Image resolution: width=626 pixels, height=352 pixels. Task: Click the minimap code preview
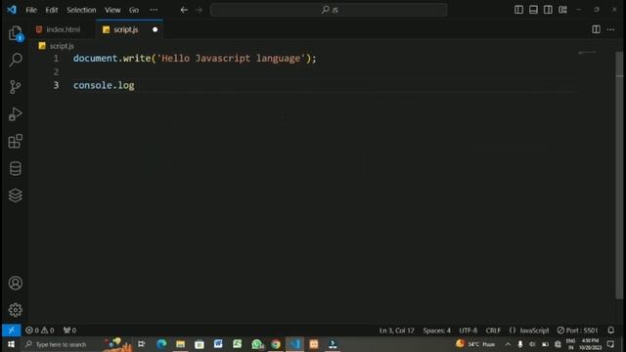pos(587,52)
